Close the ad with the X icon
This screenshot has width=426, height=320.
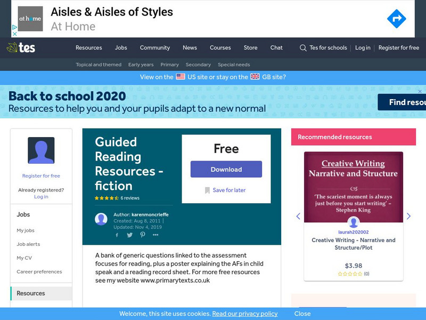pyautogui.click(x=15, y=34)
